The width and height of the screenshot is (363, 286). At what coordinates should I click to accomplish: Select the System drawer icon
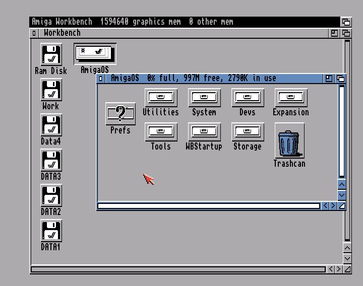pyautogui.click(x=204, y=97)
